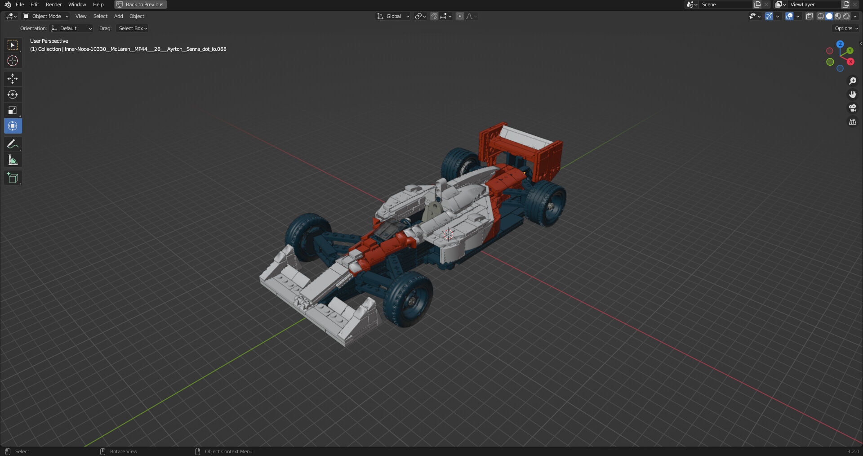The height and width of the screenshot is (456, 863).
Task: Pick the Scale tool
Action: 13,110
